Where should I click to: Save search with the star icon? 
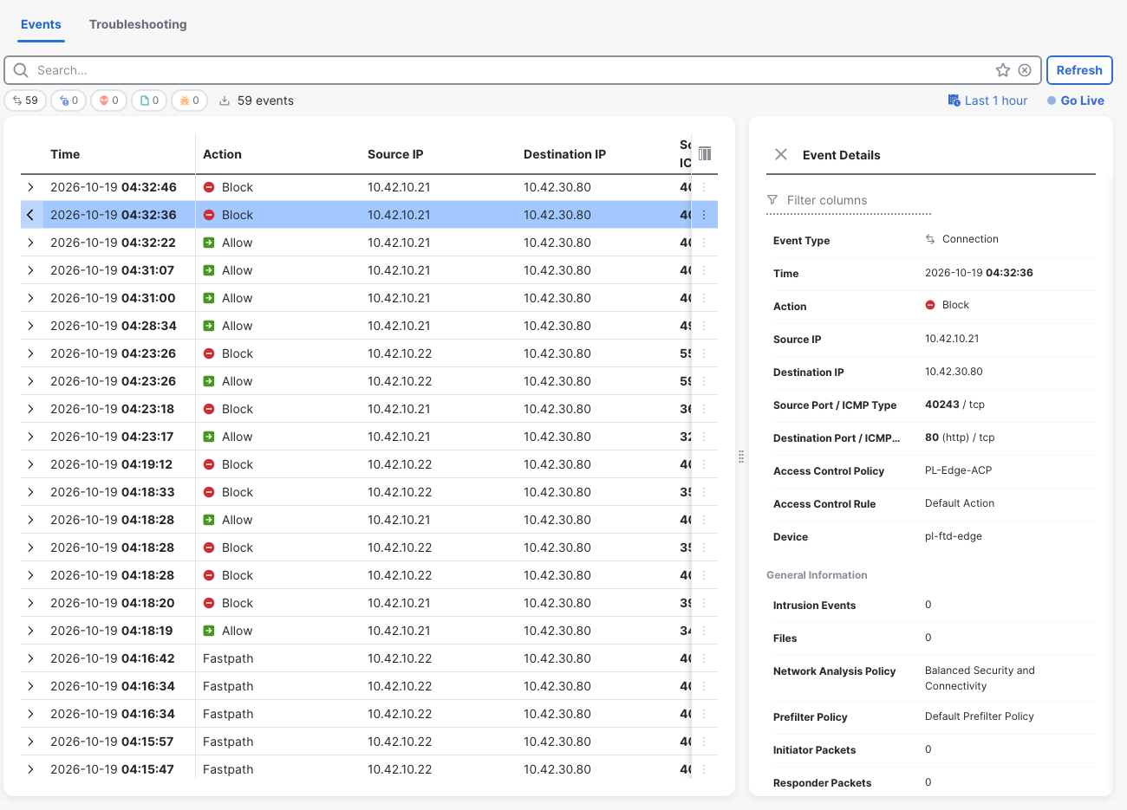pyautogui.click(x=1003, y=70)
